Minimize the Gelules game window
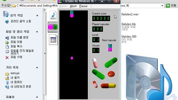The width and height of the screenshot is (178, 100). pos(102,1)
